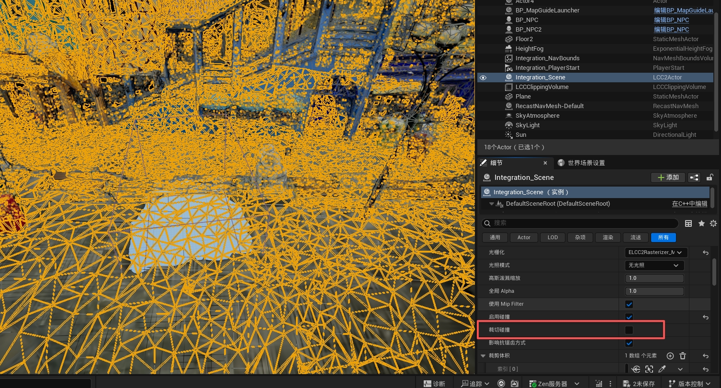Pick actor from scene eyedropper icon
Image resolution: width=721 pixels, height=388 pixels.
coord(663,369)
